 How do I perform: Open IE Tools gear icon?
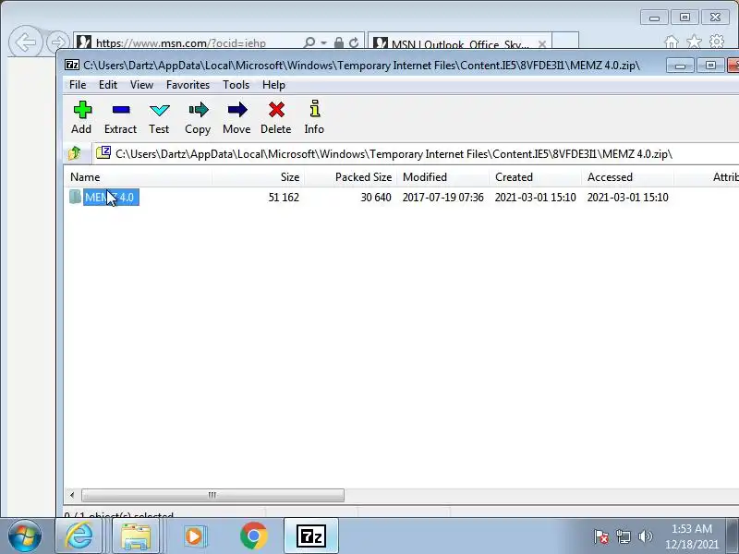717,42
